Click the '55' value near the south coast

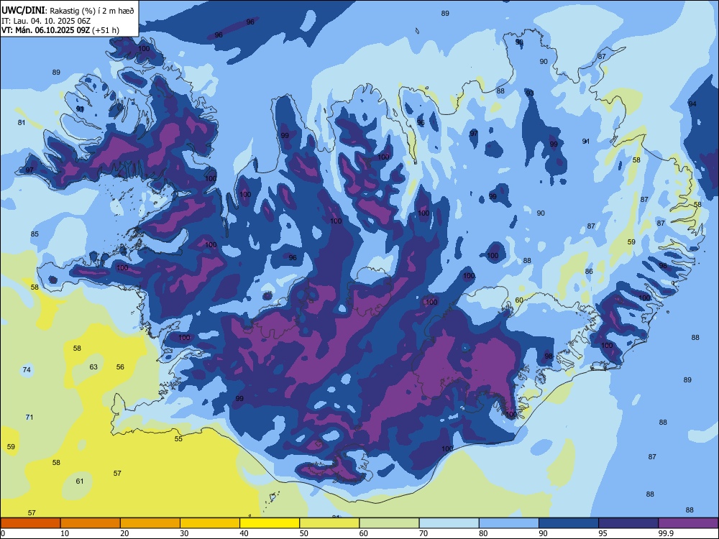(178, 438)
